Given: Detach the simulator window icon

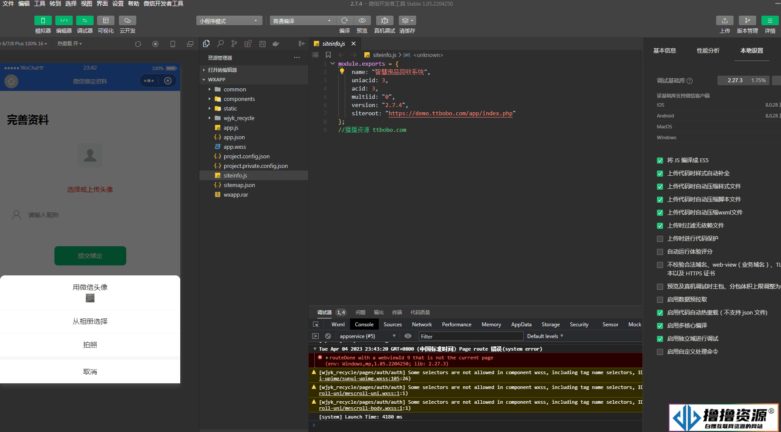Looking at the screenshot, I should click(190, 44).
